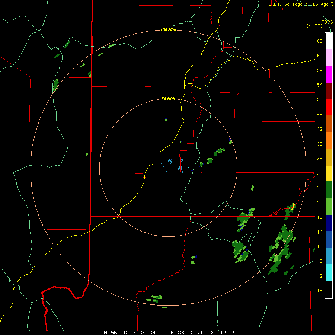This screenshot has height=335, width=335.
Task: Click the TH legend label
Action: pos(320,291)
